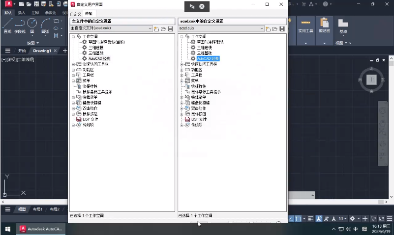Select the Arc (圆弧) tool icon
The width and height of the screenshot is (394, 235).
click(x=45, y=23)
